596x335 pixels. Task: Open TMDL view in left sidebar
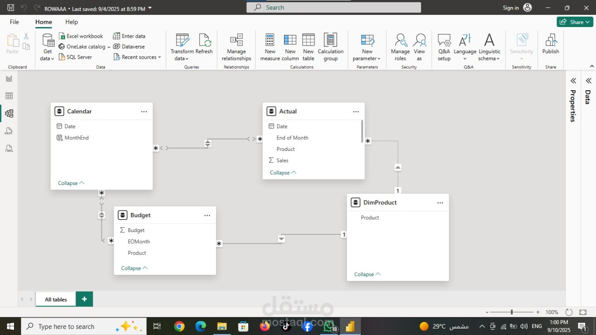pos(9,149)
